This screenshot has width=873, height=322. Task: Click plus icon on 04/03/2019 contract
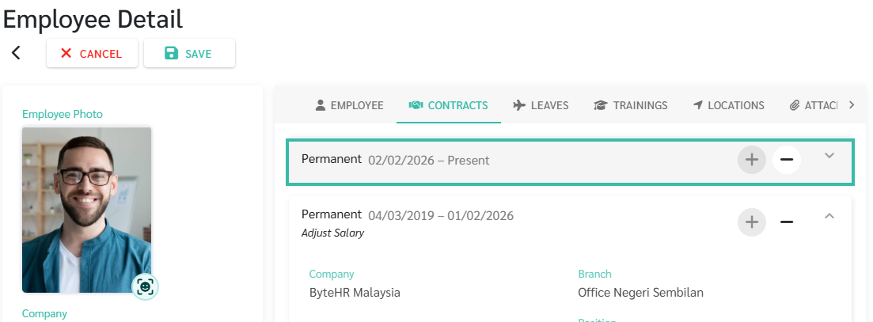[752, 222]
